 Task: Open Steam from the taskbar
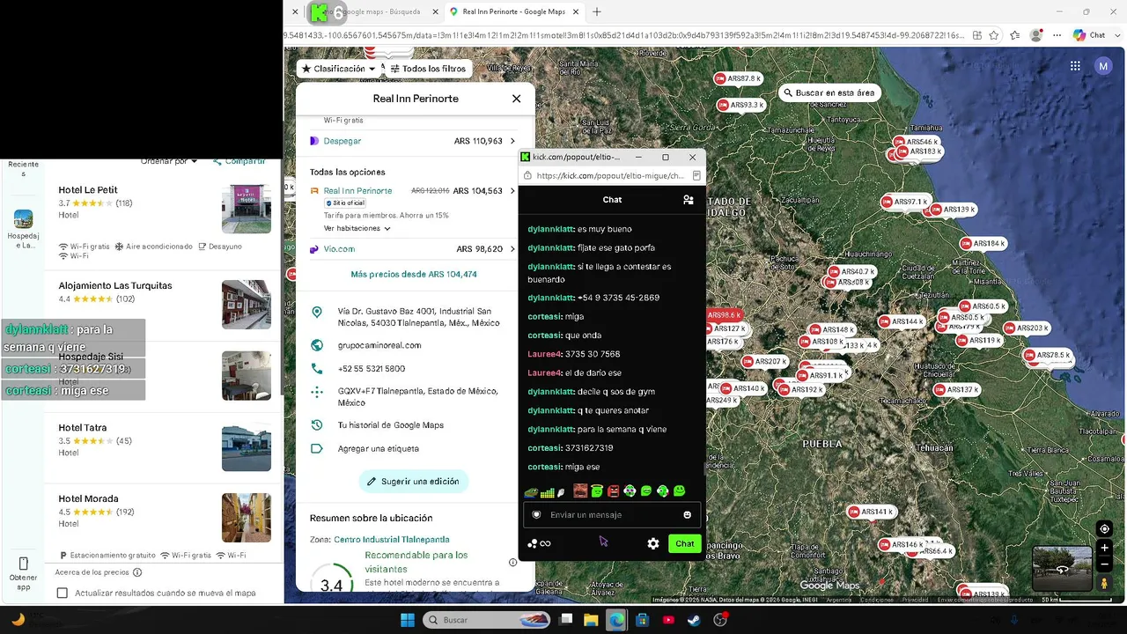click(x=694, y=620)
